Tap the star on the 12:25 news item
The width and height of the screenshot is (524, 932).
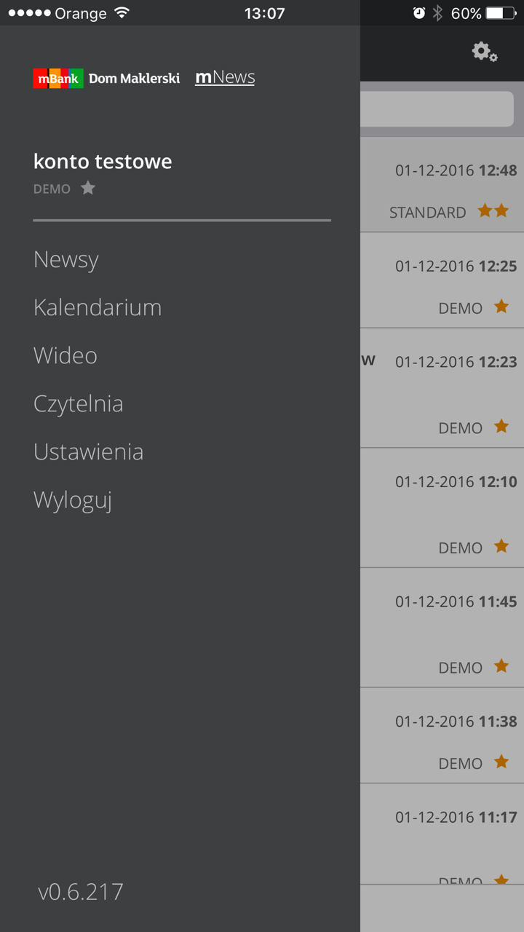(x=501, y=307)
